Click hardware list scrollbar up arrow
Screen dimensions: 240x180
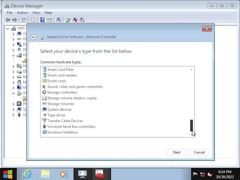click(x=191, y=70)
